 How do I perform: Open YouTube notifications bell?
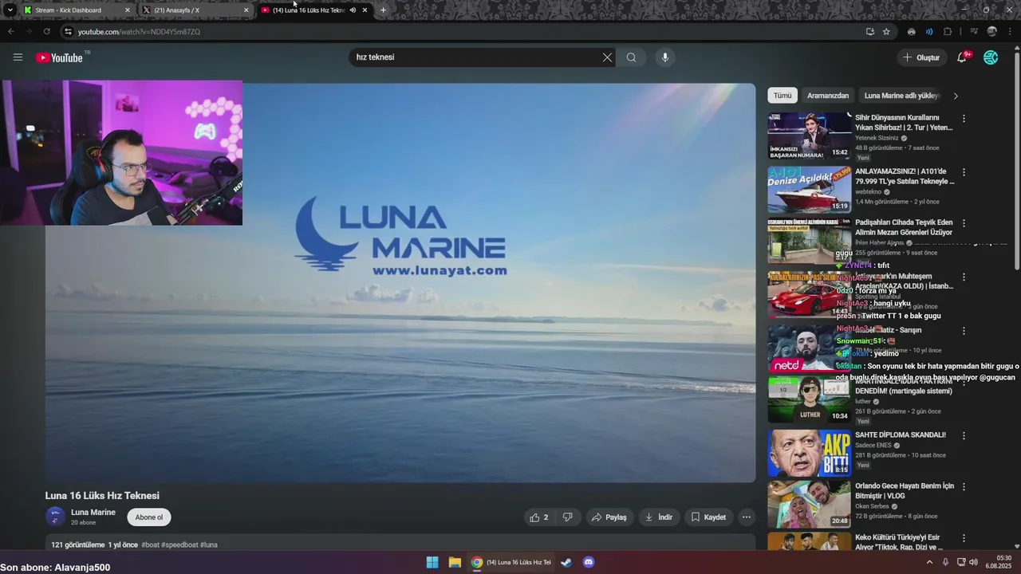click(962, 57)
